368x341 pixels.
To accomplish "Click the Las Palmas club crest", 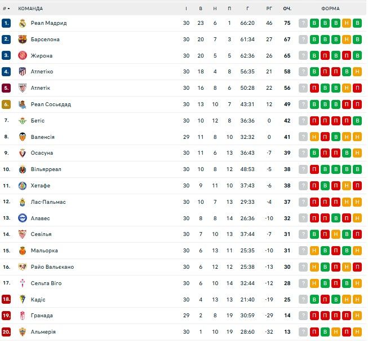I will (23, 202).
